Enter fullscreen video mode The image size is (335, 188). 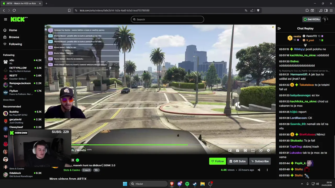click(x=253, y=150)
